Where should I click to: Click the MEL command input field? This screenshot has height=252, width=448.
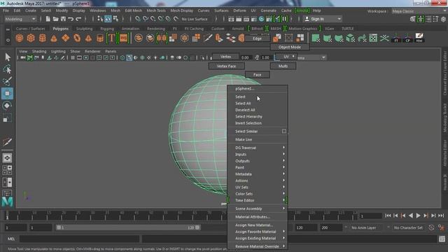tap(79, 239)
